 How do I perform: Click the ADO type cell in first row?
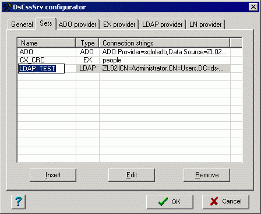[x=87, y=52]
